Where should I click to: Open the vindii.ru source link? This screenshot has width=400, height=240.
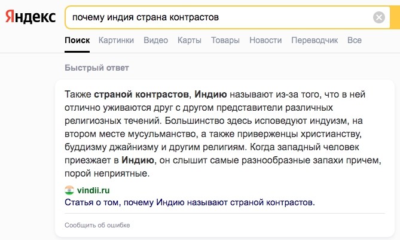[93, 190]
